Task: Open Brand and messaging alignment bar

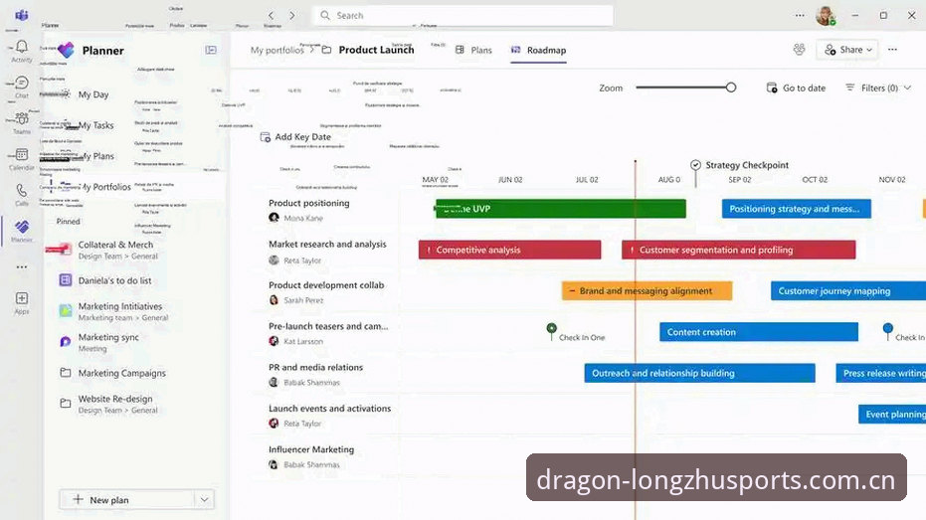Action: [647, 291]
